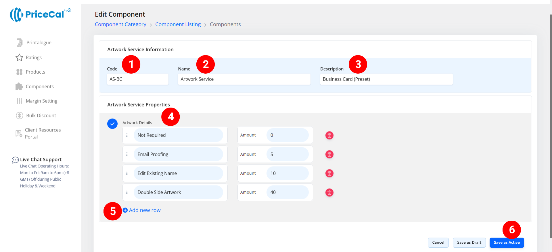552x252 pixels.
Task: Click drag handle beside Double Side Artwork
Action: [127, 192]
